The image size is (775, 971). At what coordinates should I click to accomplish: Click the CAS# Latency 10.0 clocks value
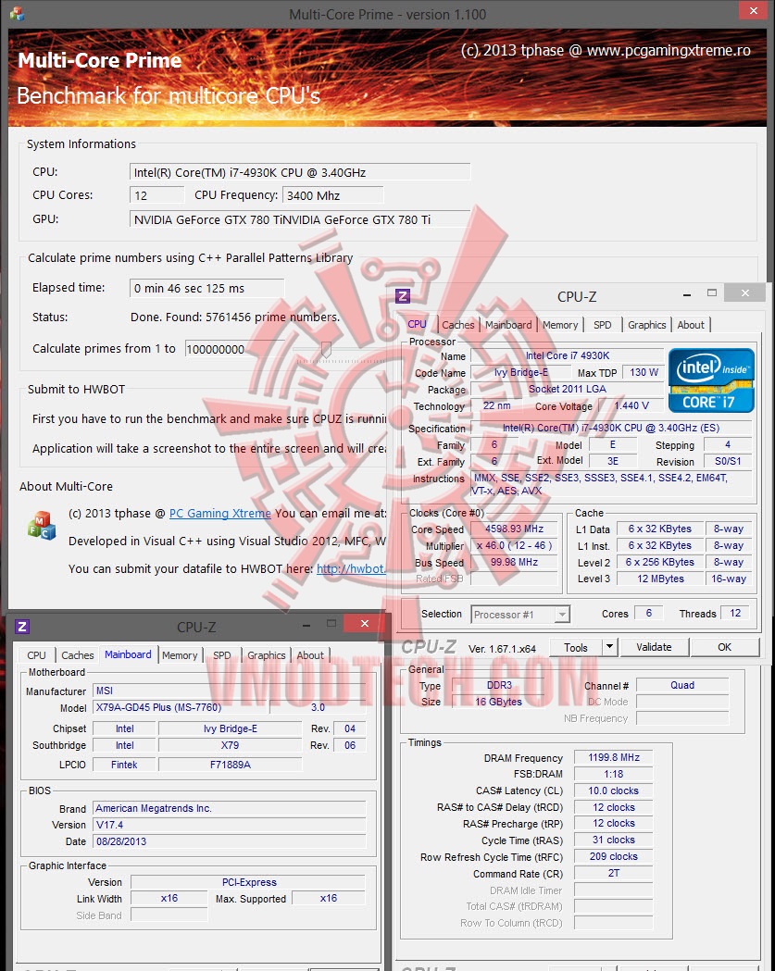pos(613,790)
